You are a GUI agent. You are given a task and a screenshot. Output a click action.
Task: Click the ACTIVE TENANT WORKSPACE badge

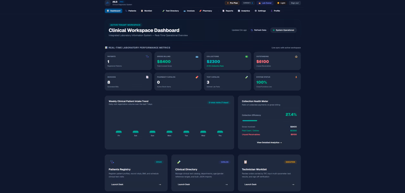(x=125, y=25)
